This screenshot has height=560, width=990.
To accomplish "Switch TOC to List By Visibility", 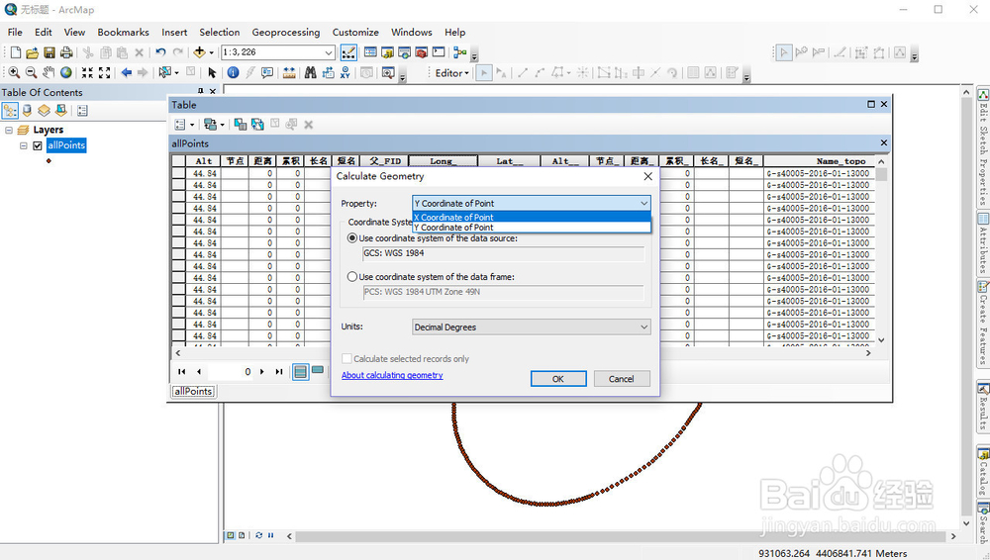I will 44,111.
